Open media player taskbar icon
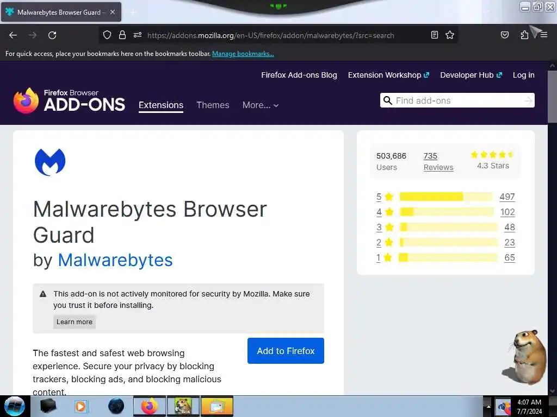 (81, 406)
